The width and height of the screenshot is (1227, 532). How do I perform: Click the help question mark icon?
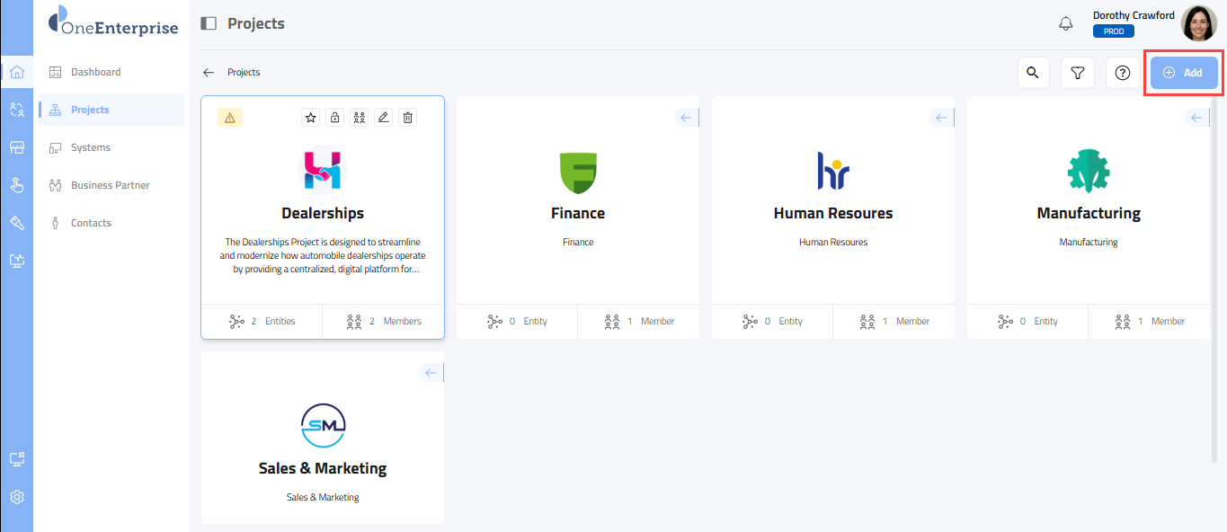(1122, 73)
